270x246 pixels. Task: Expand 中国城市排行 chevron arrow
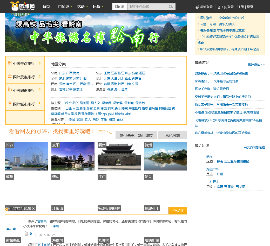40,90
